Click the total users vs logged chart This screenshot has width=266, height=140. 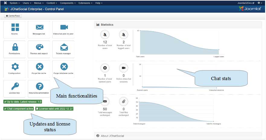tap(179, 42)
